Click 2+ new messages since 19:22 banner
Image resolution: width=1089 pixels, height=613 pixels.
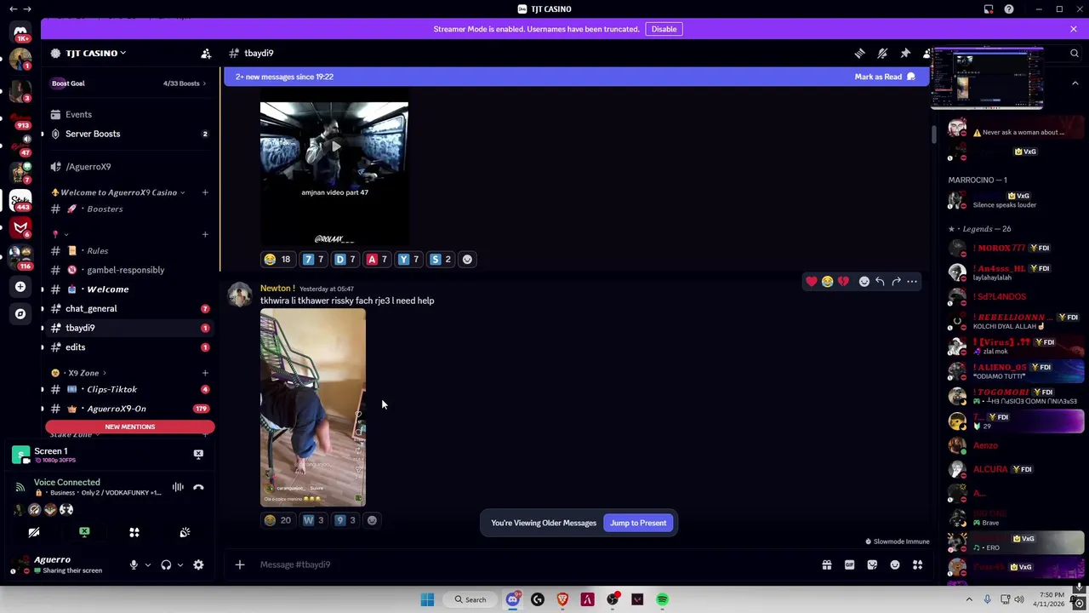pos(284,77)
